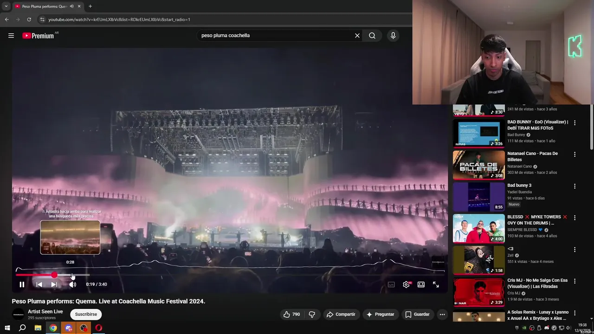Open the Artist Seen Live channel avatar
Viewport: 594px width, 334px height.
[x=18, y=314]
